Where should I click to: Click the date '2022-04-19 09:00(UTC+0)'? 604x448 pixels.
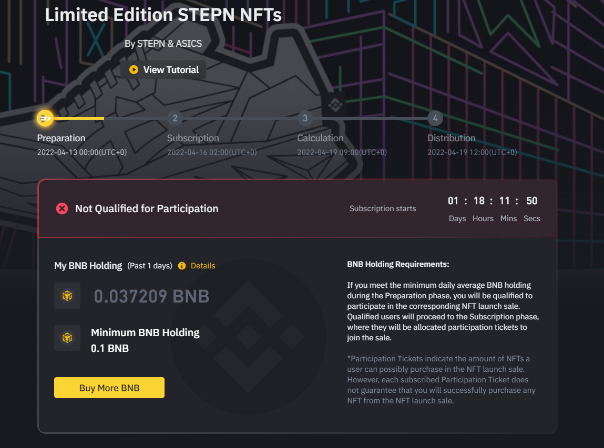(x=342, y=152)
